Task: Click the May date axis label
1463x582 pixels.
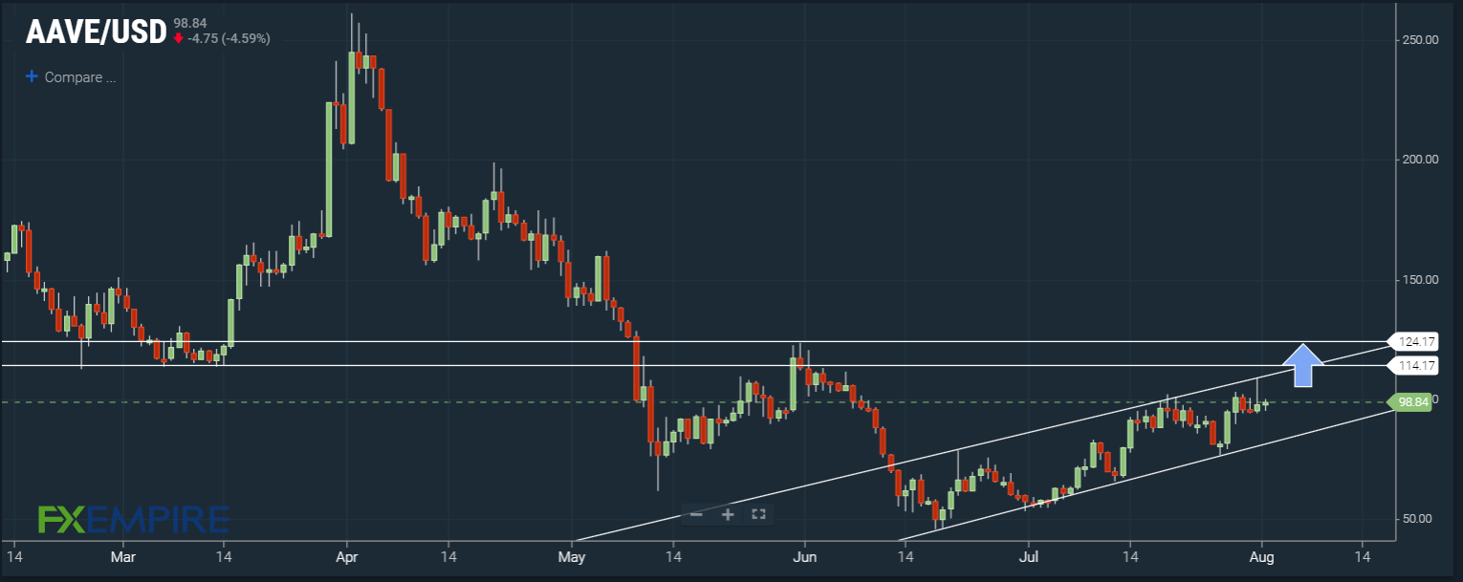Action: [x=571, y=555]
